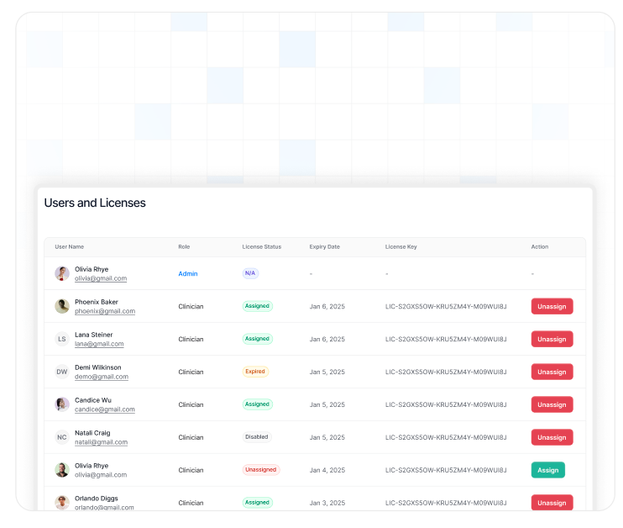This screenshot has height=528, width=623.
Task: Click the Expiry Date column header
Action: (325, 247)
